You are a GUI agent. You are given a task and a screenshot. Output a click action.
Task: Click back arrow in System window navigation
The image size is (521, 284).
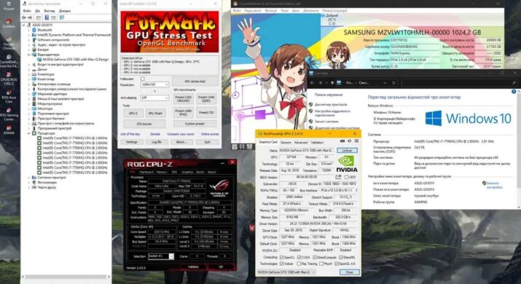point(313,83)
